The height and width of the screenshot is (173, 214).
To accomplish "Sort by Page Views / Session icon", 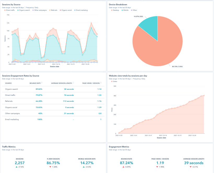I will pos(101,83).
